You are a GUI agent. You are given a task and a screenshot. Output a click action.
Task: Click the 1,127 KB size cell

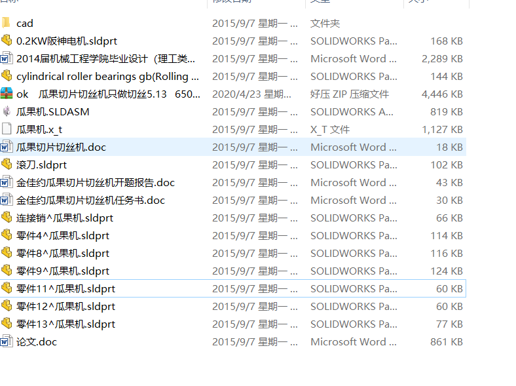pos(442,130)
